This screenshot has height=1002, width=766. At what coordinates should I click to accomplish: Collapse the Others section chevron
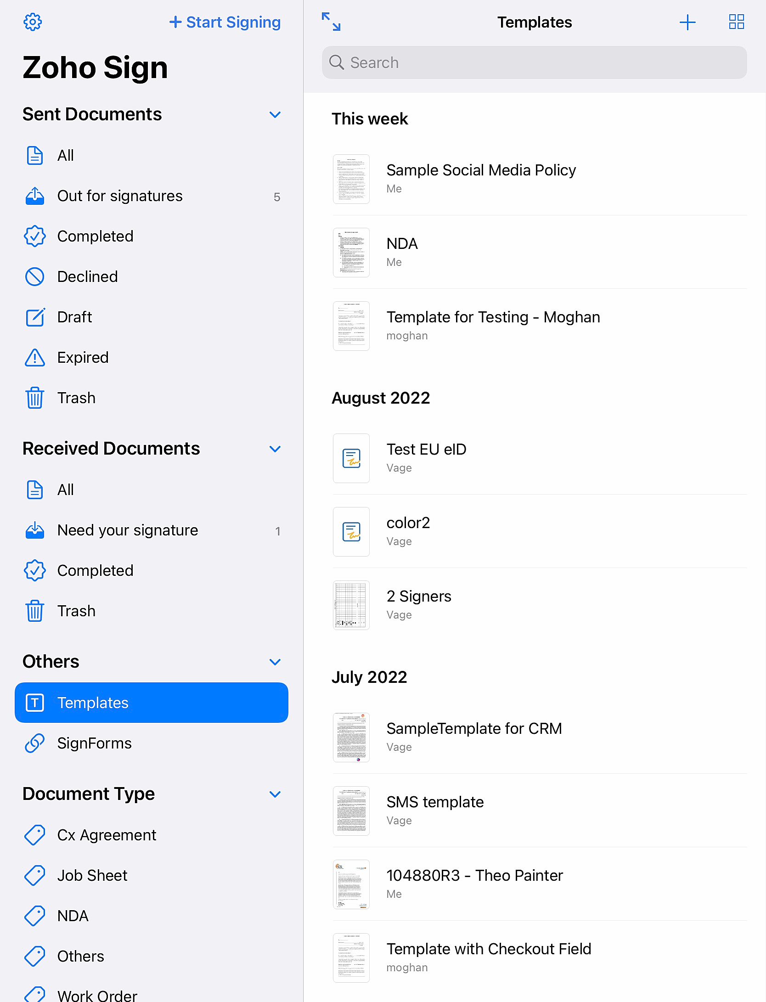tap(275, 662)
